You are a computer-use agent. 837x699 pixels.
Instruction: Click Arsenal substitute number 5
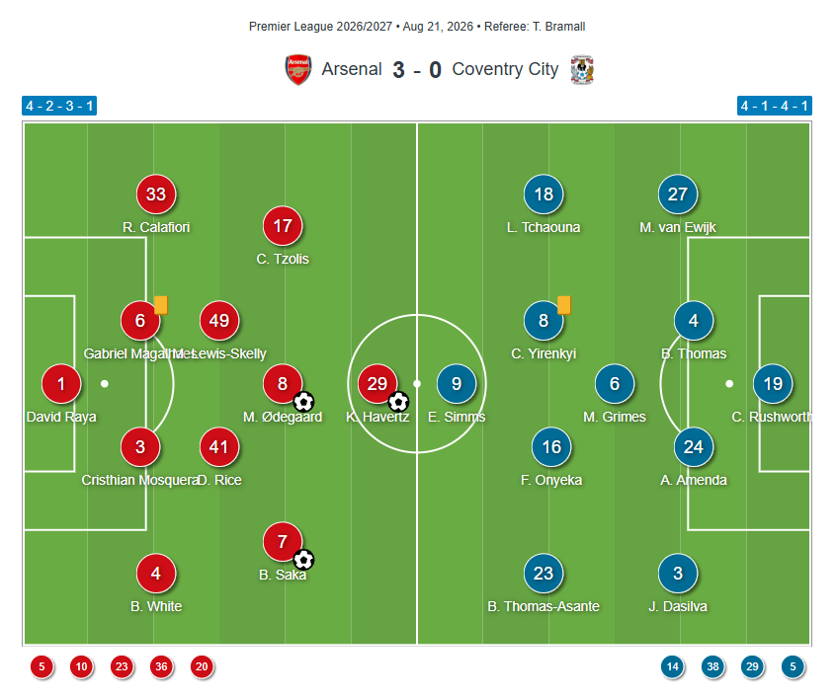coord(42,666)
